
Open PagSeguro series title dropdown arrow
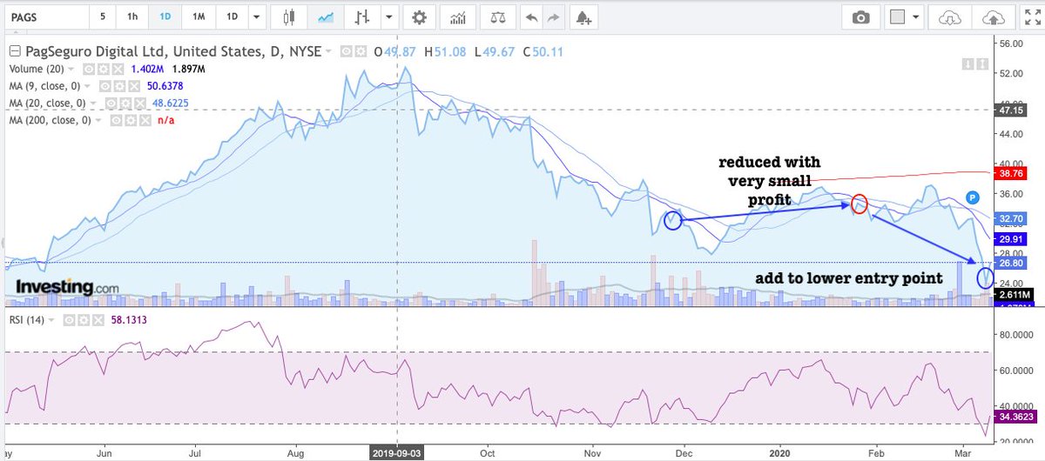[329, 52]
